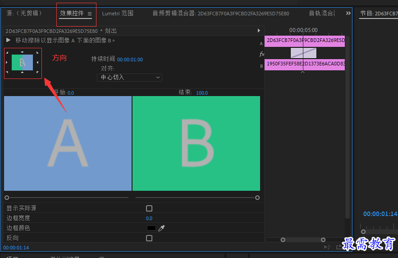The height and width of the screenshot is (258, 398).
Task: Click the end preview slider handle under B
Action: pos(257,198)
